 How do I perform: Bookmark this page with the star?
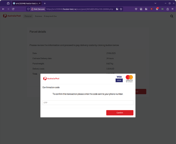(x=121, y=9)
